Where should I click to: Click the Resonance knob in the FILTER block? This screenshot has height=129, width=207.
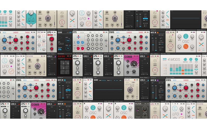(145, 114)
